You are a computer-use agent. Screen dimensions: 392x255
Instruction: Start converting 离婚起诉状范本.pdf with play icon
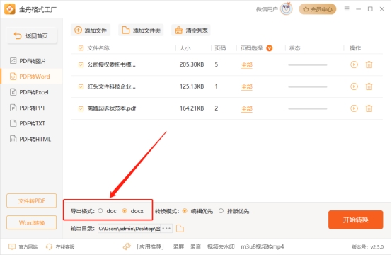(x=354, y=108)
